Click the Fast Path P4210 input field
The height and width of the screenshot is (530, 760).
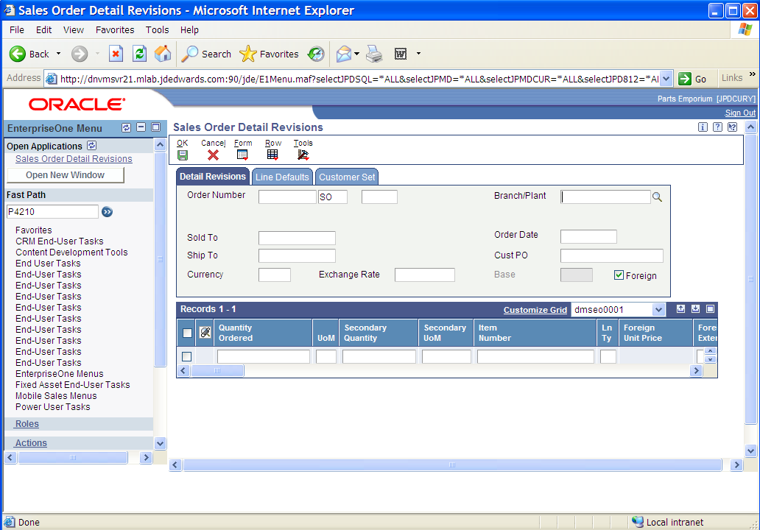53,212
